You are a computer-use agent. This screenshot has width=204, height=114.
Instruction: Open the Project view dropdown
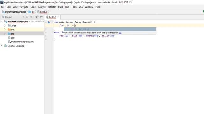[x=23, y=17]
